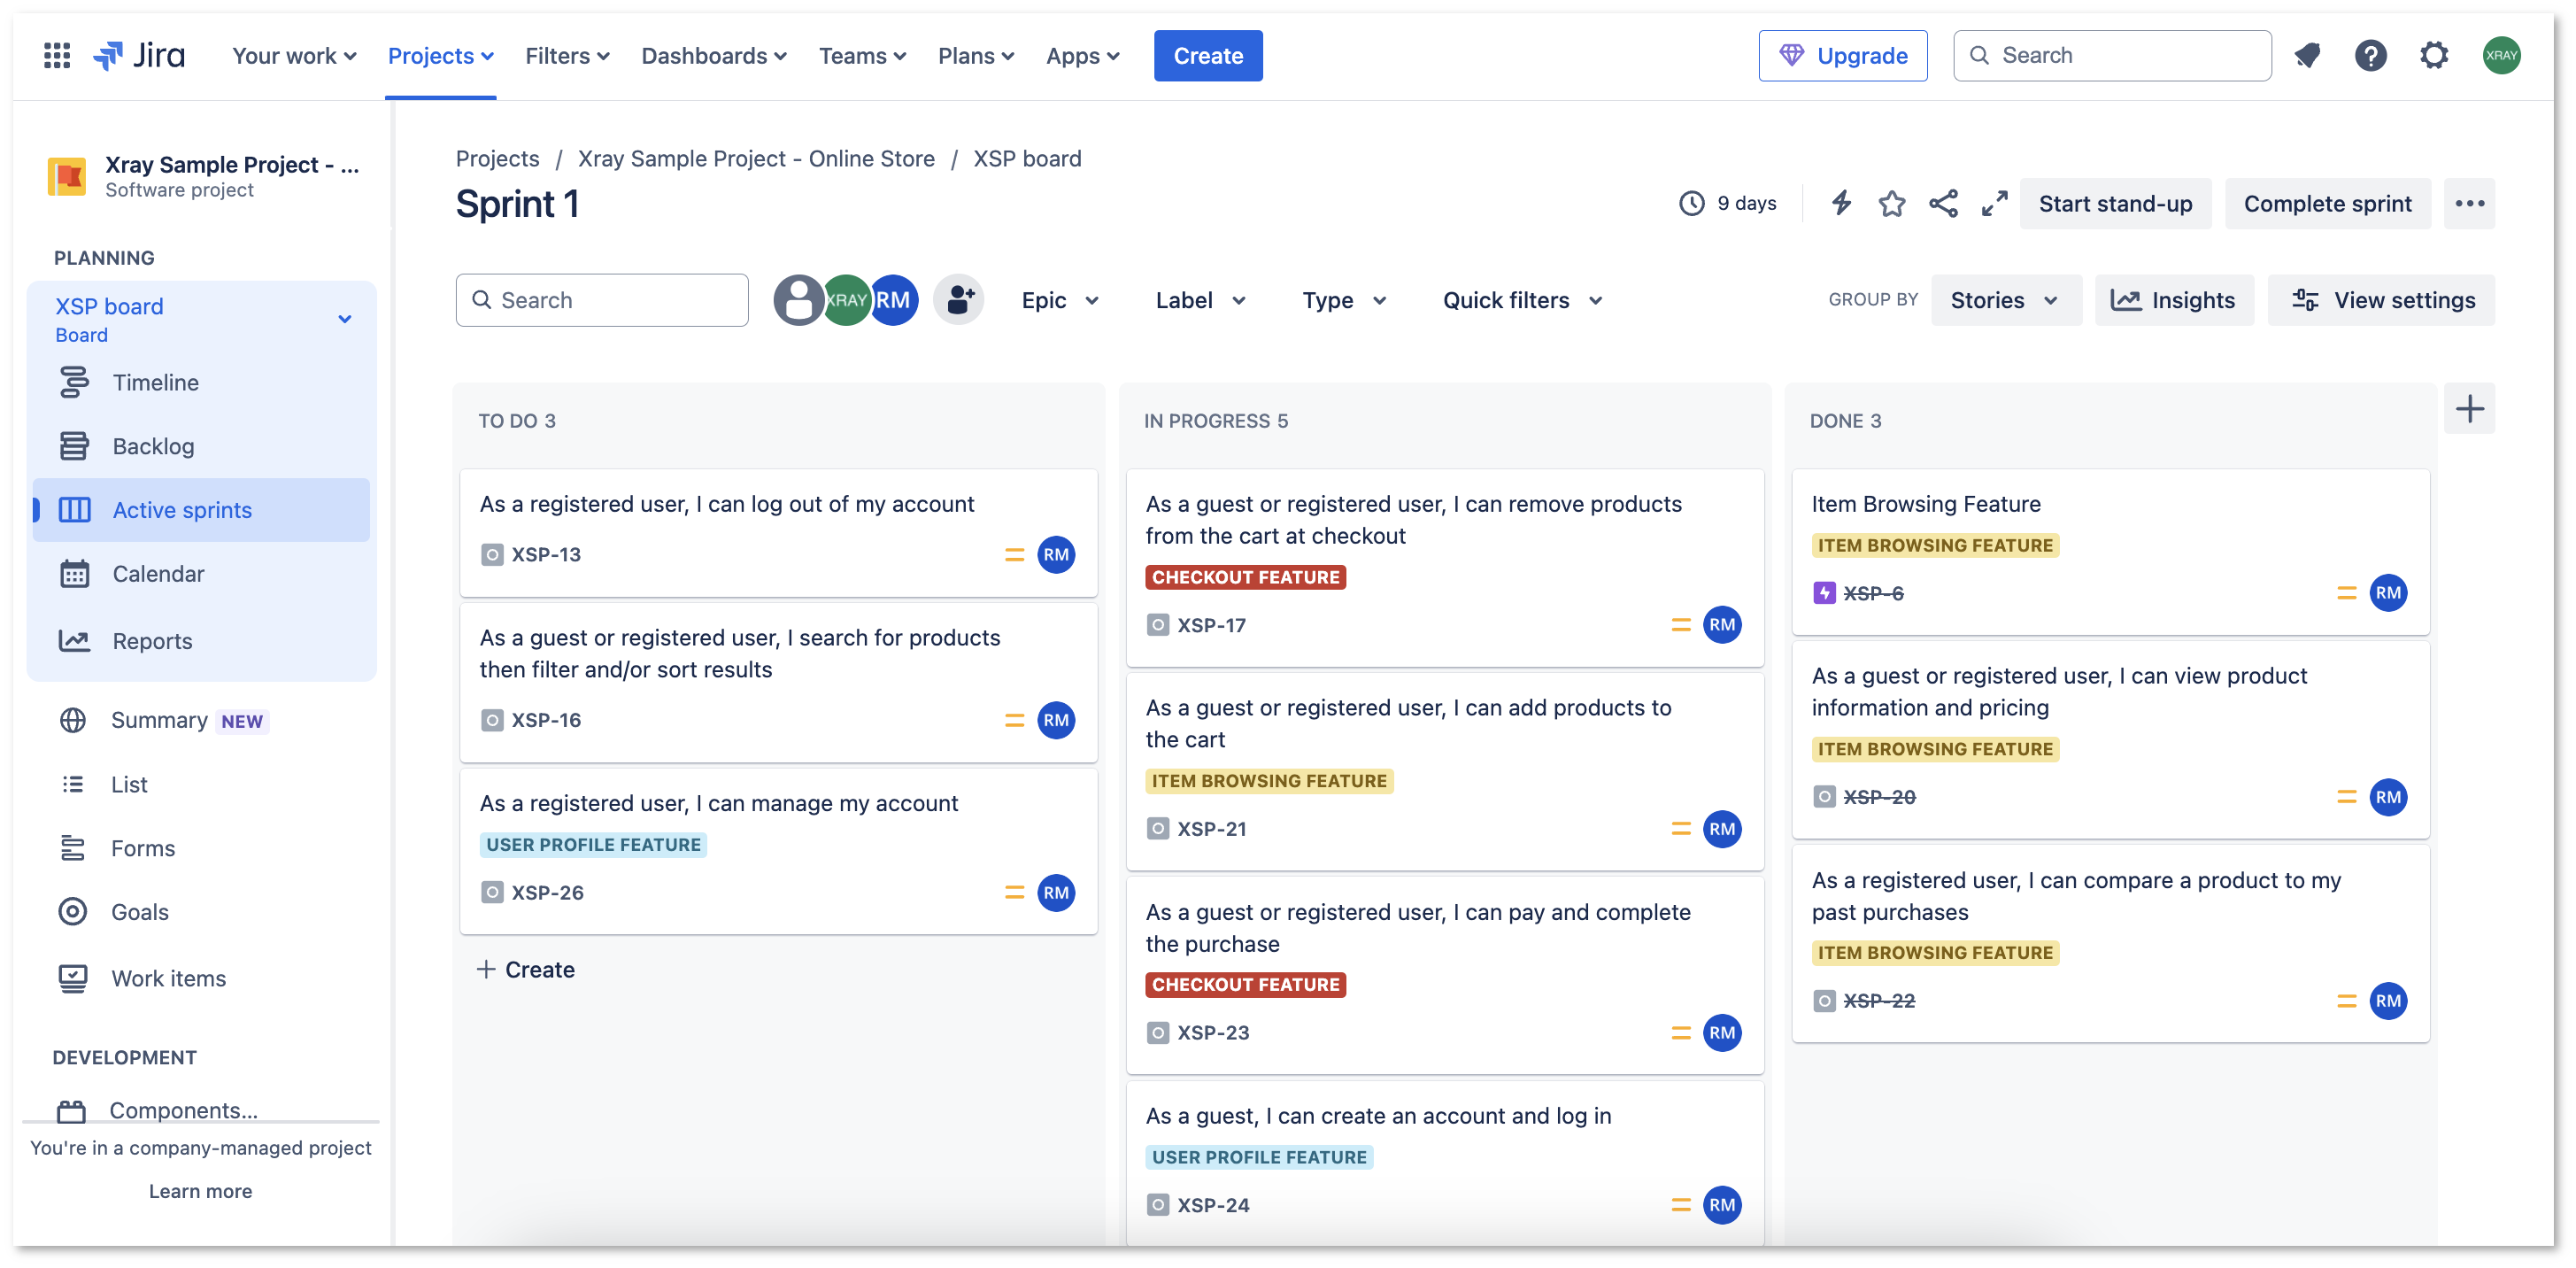Click Complete sprint button
Viewport: 2576px width, 1268px height.
click(2327, 203)
